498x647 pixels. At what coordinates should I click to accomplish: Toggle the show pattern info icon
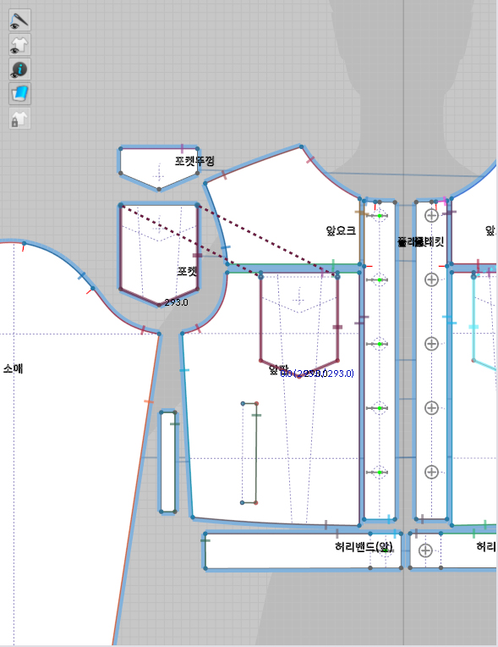(x=19, y=69)
